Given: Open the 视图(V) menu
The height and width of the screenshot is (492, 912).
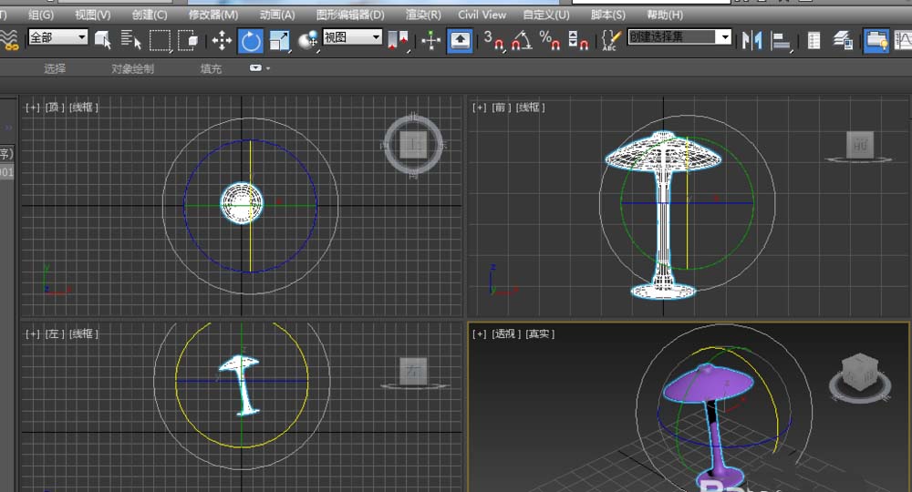Looking at the screenshot, I should [x=92, y=15].
